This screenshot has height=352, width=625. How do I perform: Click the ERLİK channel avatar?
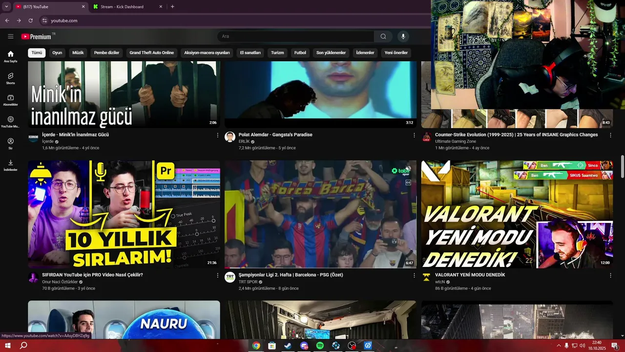pos(230,137)
